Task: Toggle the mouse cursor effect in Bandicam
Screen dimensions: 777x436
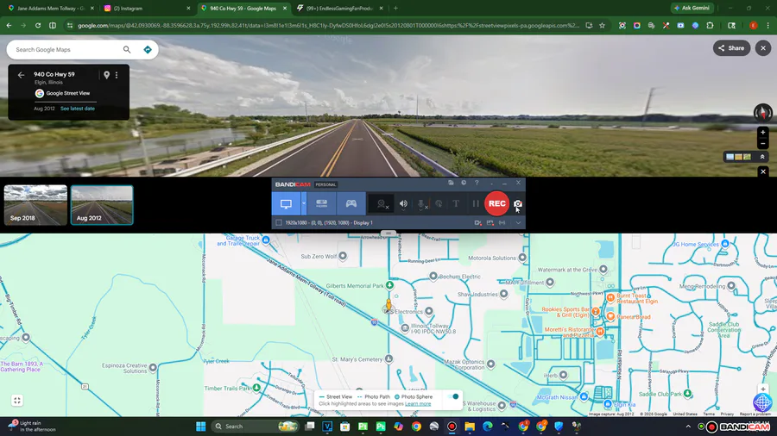Action: click(x=439, y=203)
